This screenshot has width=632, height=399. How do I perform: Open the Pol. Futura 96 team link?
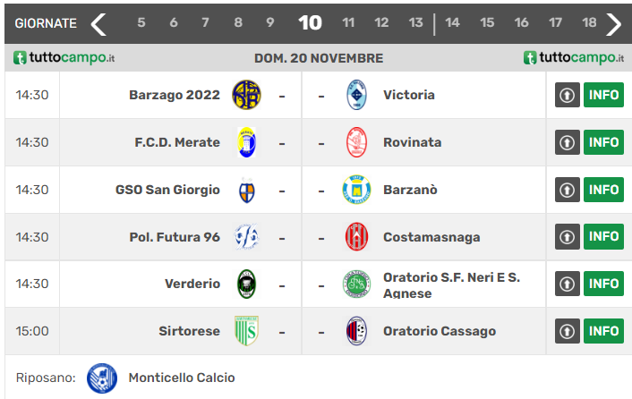point(175,237)
